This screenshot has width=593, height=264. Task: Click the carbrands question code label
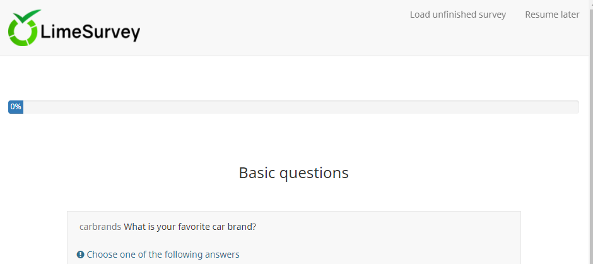tap(100, 227)
